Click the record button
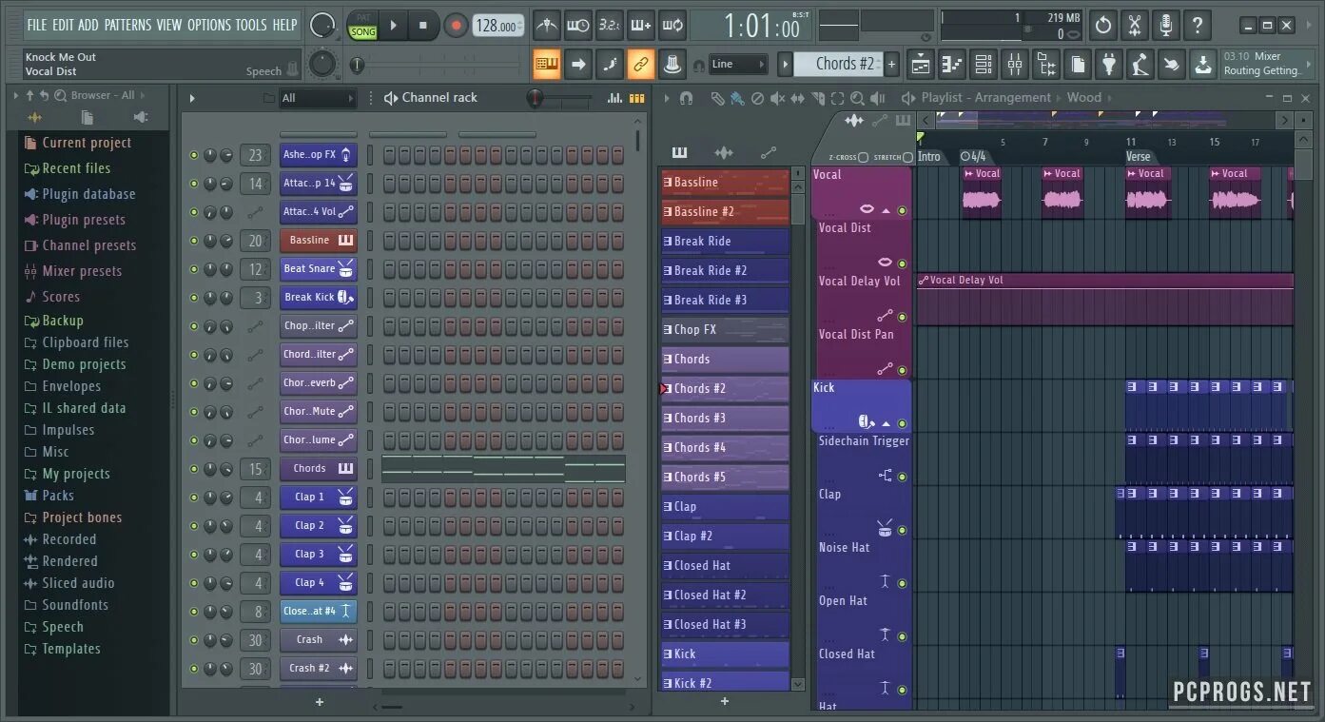 (x=456, y=26)
